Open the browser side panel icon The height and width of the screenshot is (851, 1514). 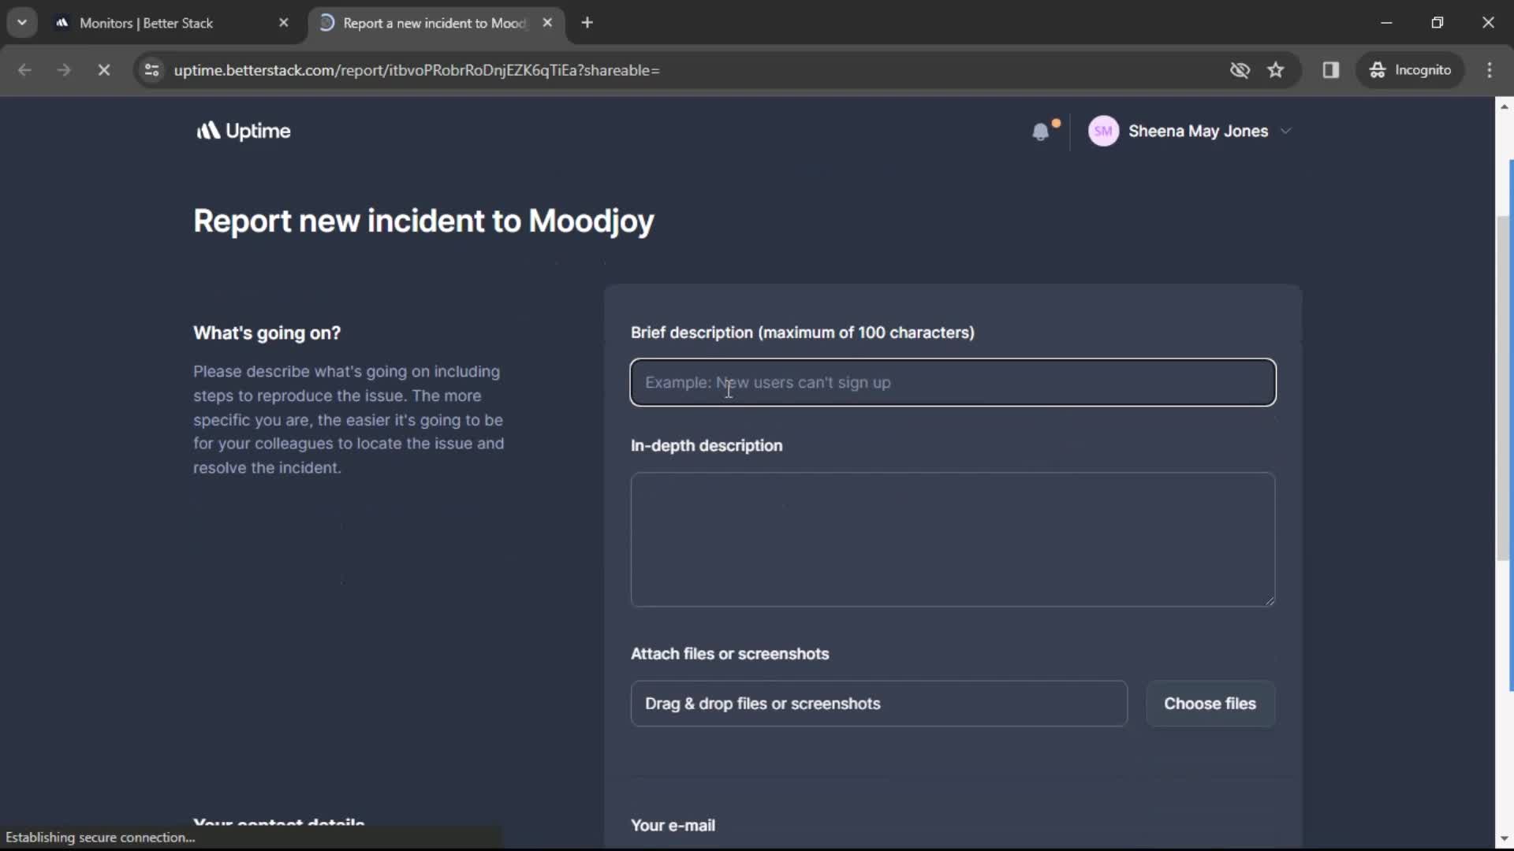pos(1331,70)
